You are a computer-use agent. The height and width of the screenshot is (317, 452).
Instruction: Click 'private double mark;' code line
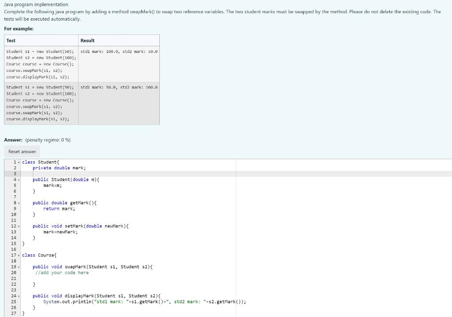click(59, 168)
